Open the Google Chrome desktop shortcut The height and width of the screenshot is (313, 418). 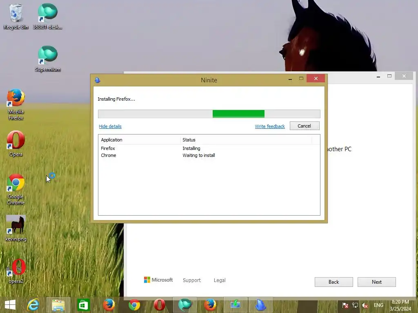16,189
